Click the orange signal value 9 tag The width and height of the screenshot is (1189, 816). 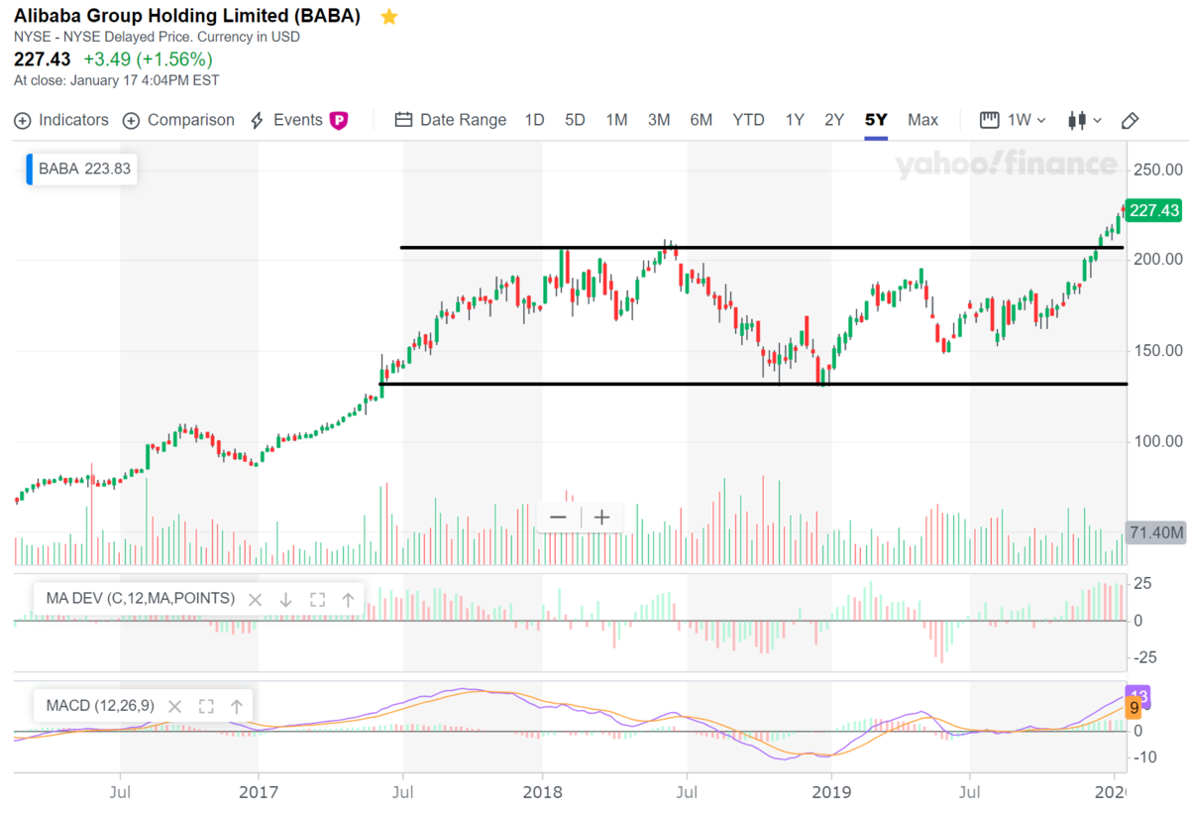1135,710
